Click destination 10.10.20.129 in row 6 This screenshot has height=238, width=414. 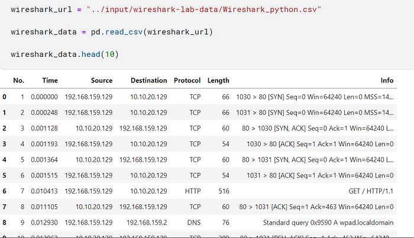(148, 191)
